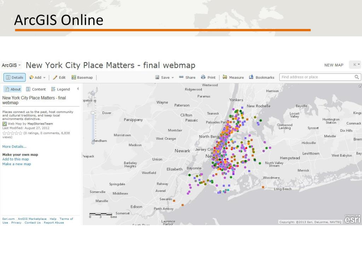Viewport: 362px width, 271px height.
Task: Open the Privacy footer link
Action: (16, 223)
